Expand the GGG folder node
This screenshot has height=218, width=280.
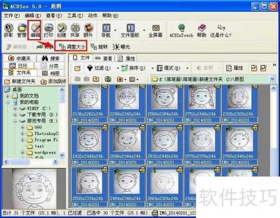[22, 127]
